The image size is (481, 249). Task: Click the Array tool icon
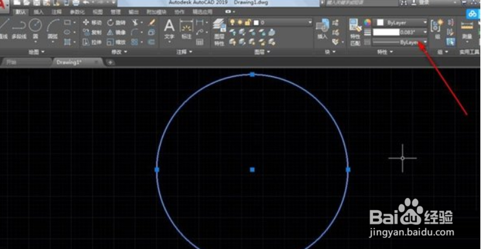pyautogui.click(x=135, y=42)
